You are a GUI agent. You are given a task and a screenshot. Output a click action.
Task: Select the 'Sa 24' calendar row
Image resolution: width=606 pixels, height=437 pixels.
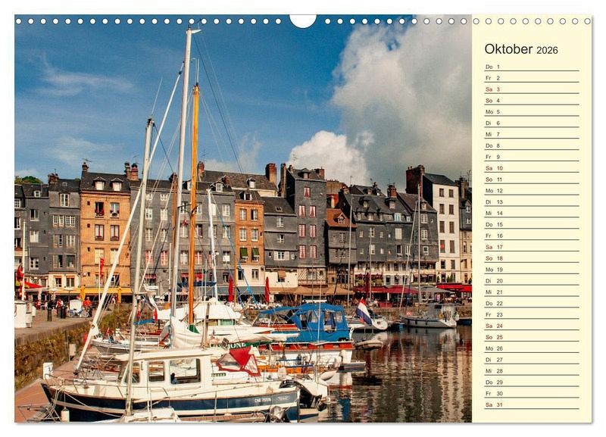point(532,326)
